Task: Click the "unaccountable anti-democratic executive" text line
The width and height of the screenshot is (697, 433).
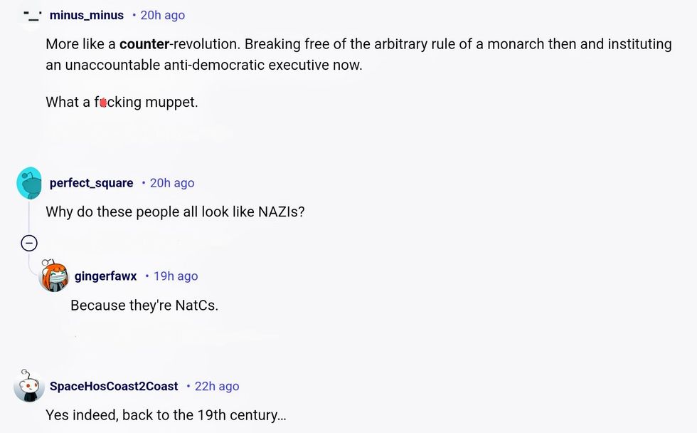Action: [x=204, y=65]
